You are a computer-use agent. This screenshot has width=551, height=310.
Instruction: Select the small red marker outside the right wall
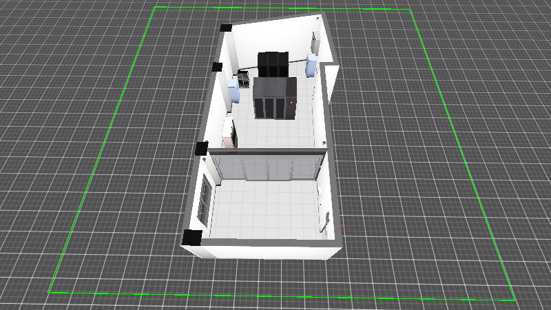tap(342, 225)
